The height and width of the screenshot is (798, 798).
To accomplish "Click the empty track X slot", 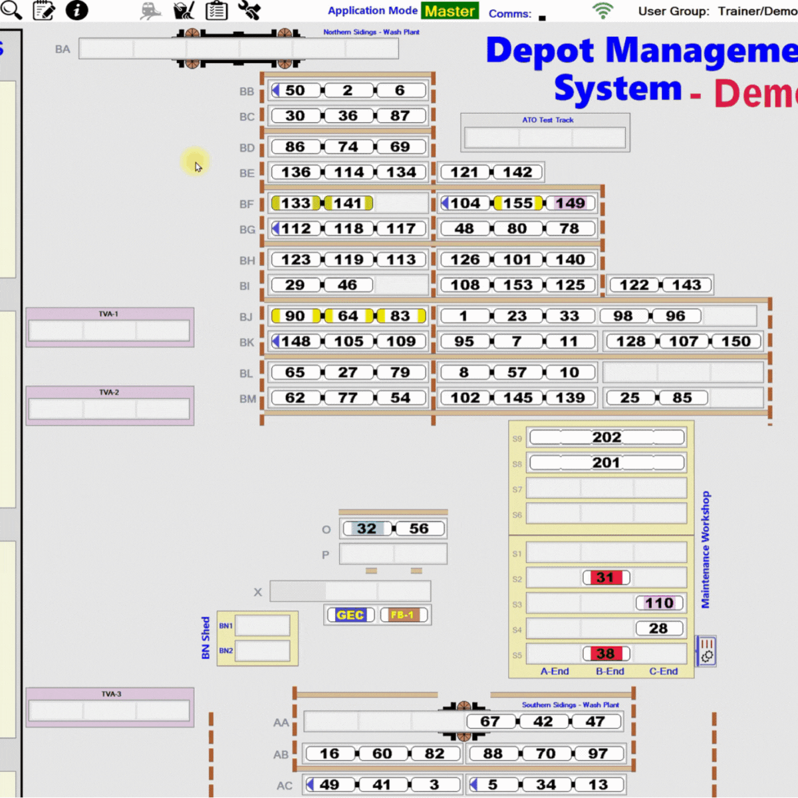I will 350,591.
